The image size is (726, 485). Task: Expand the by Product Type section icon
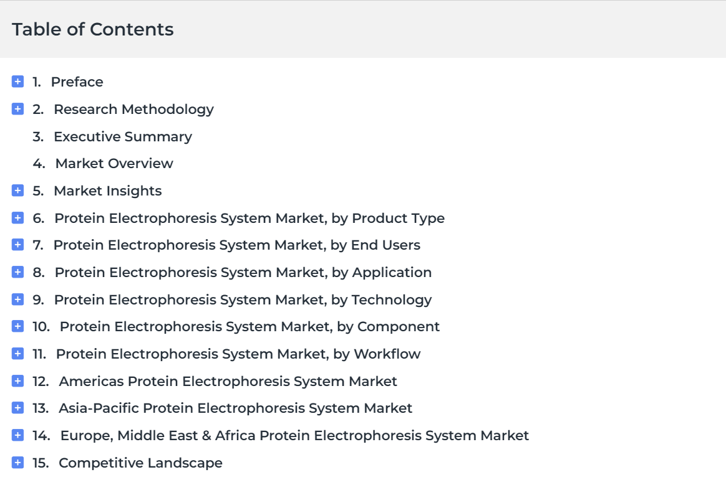[x=17, y=218]
